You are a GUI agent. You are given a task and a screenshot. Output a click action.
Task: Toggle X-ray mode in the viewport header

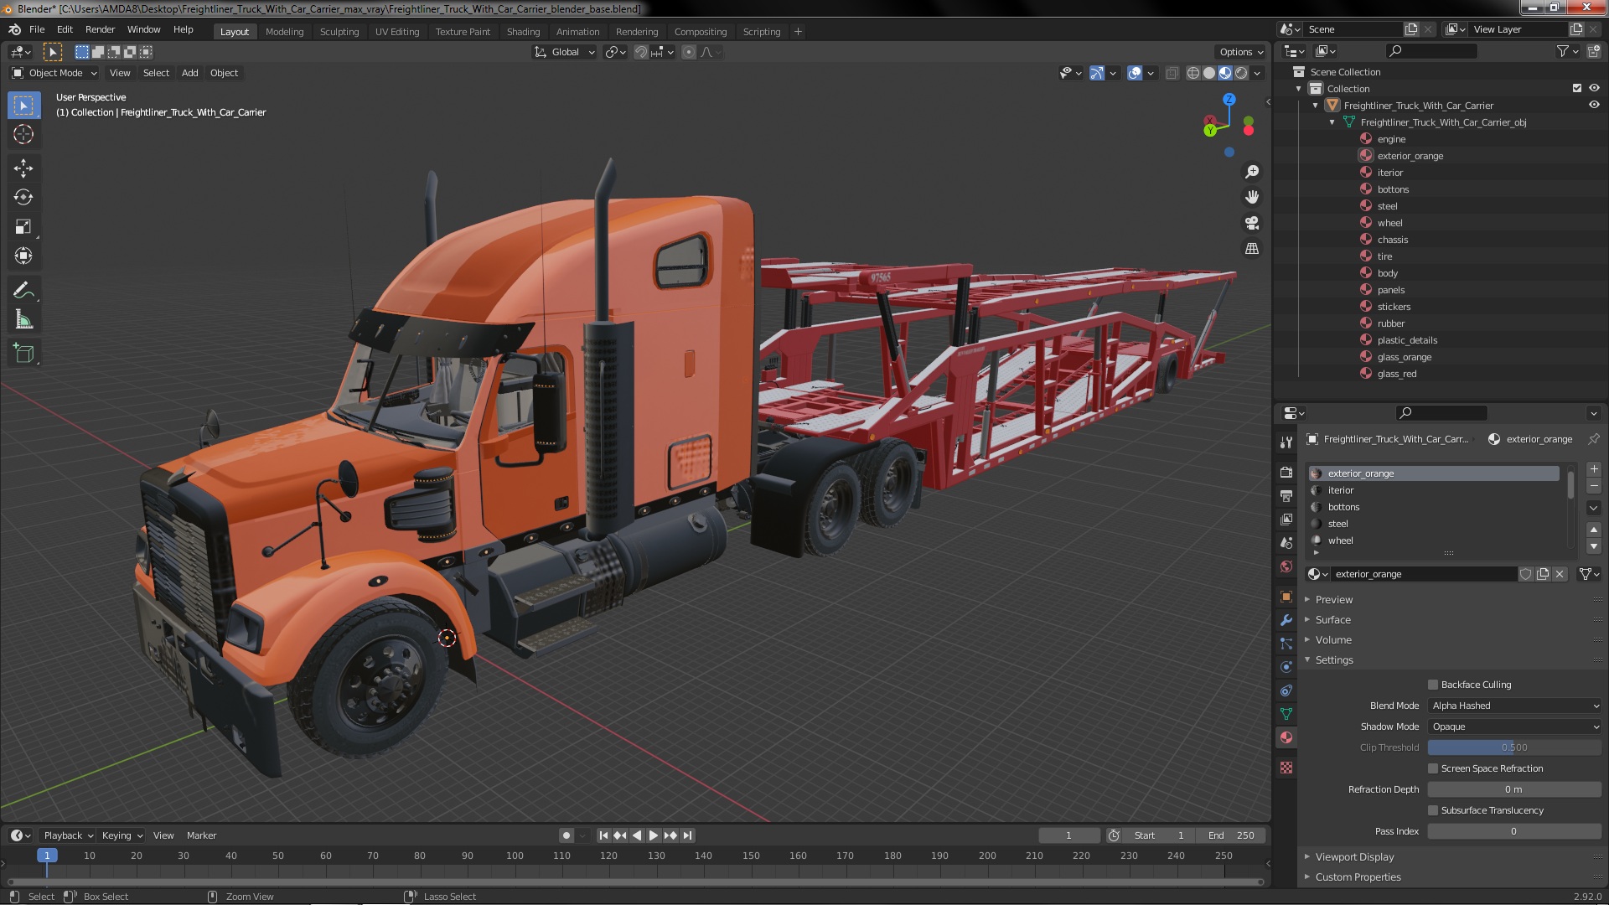tap(1172, 74)
